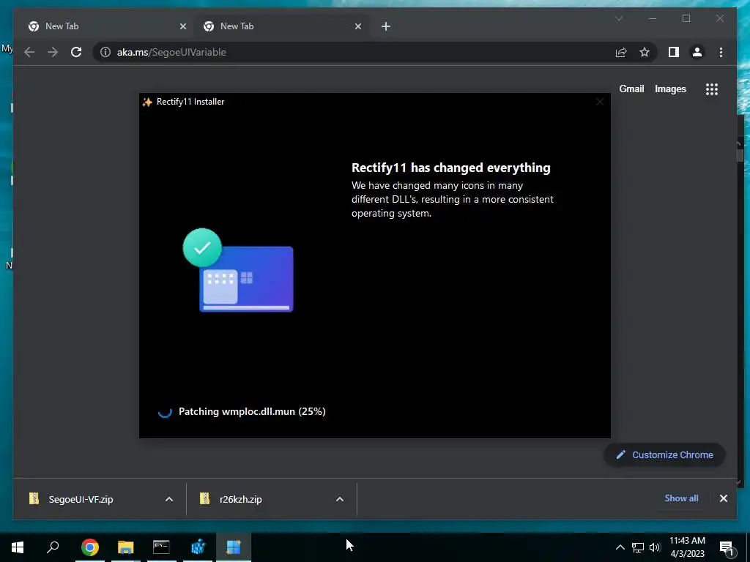The image size is (750, 562).
Task: Open the volume tray icon
Action: pos(655,547)
